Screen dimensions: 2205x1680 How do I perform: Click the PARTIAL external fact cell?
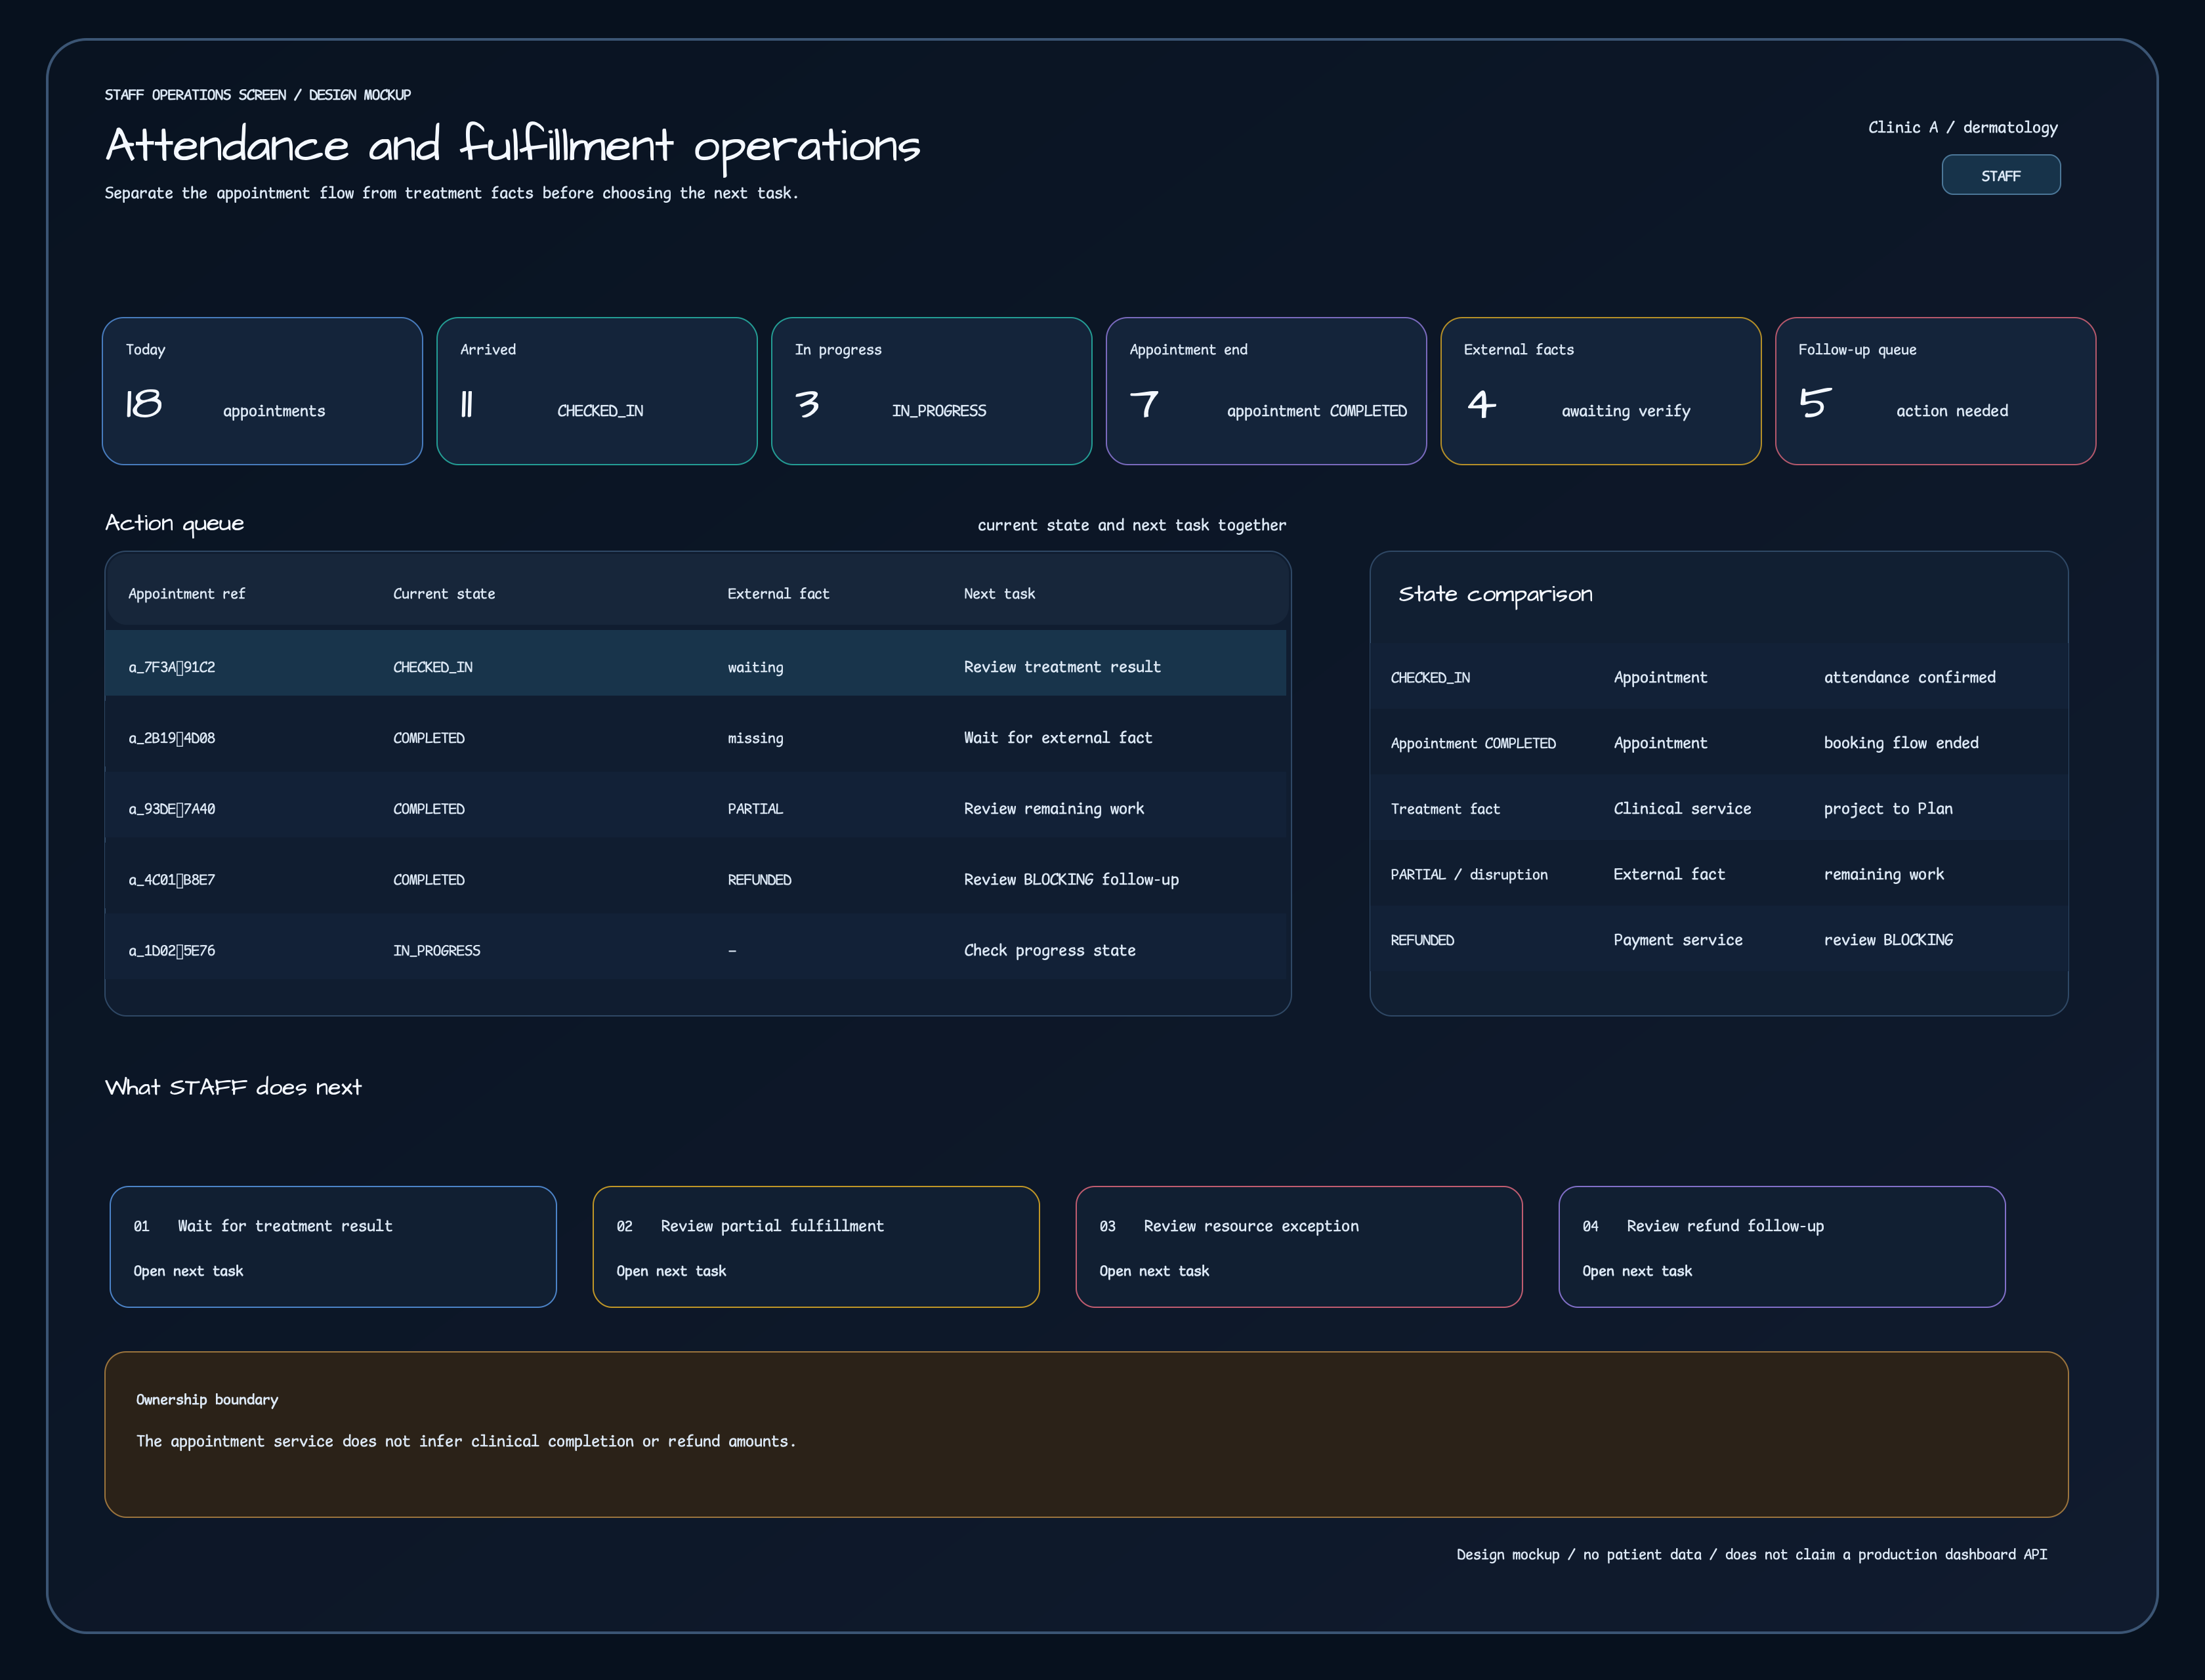[x=755, y=809]
